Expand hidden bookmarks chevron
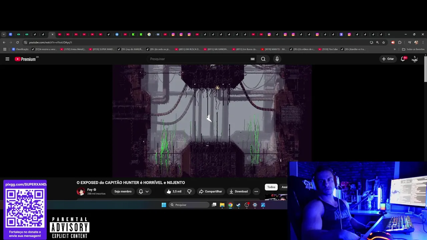This screenshot has width=427, height=240. tap(395, 49)
